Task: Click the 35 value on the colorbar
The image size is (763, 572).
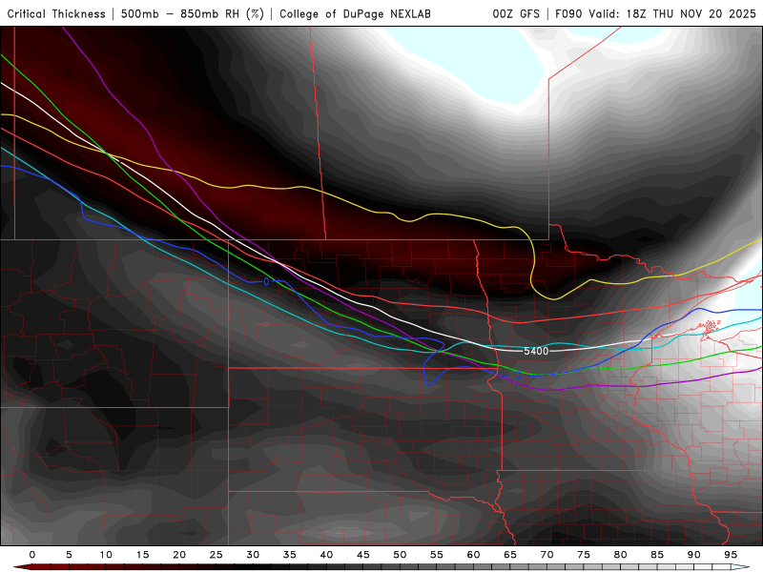Action: coord(290,555)
